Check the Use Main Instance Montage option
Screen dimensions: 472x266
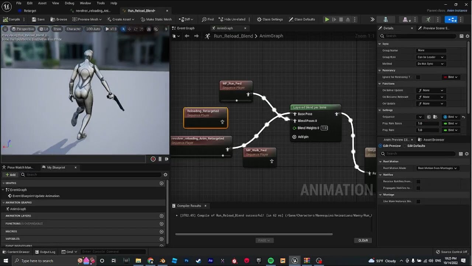(x=418, y=201)
